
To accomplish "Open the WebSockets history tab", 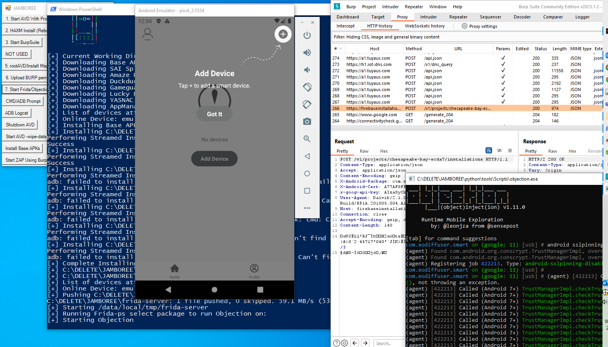I will tap(425, 26).
